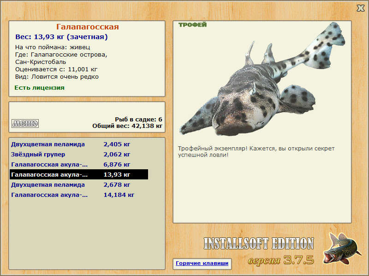Click the версия 3.7.5 version label

[281, 260]
